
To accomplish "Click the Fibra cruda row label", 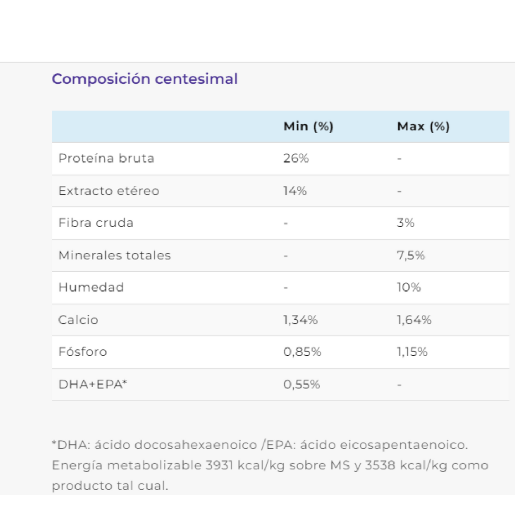I will (x=96, y=223).
